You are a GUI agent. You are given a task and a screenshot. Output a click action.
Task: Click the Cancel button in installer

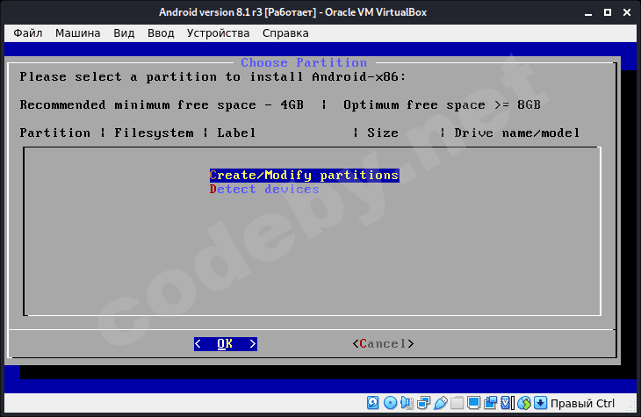(x=383, y=344)
